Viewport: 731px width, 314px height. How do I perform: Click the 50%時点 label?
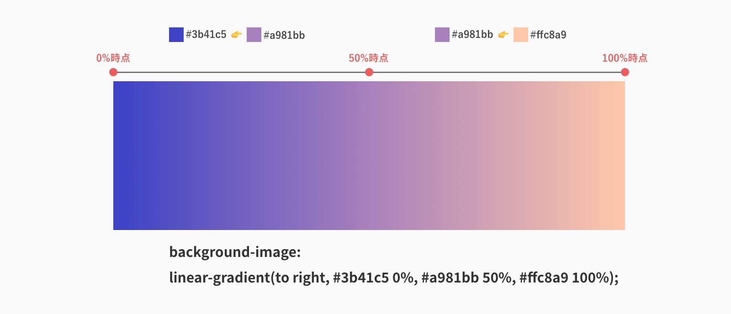(368, 58)
